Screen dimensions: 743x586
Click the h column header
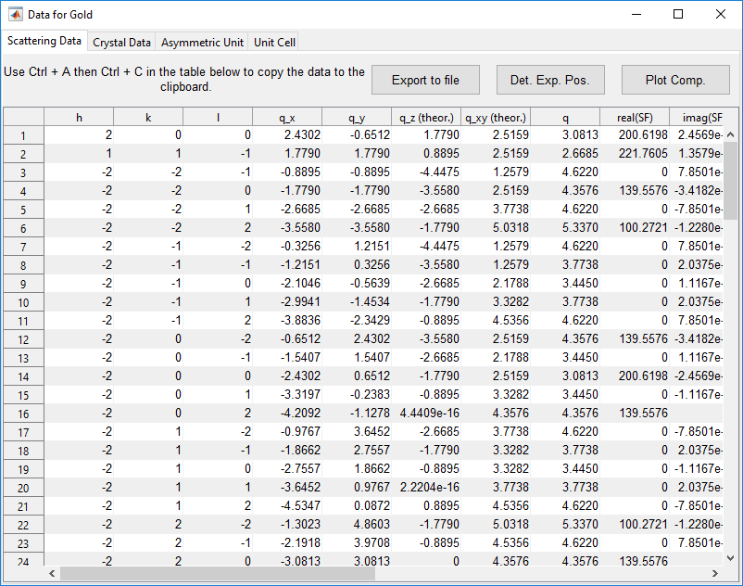[79, 117]
